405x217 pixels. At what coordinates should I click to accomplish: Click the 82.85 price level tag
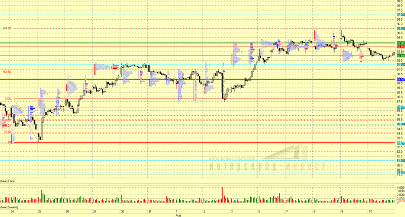pos(401,144)
